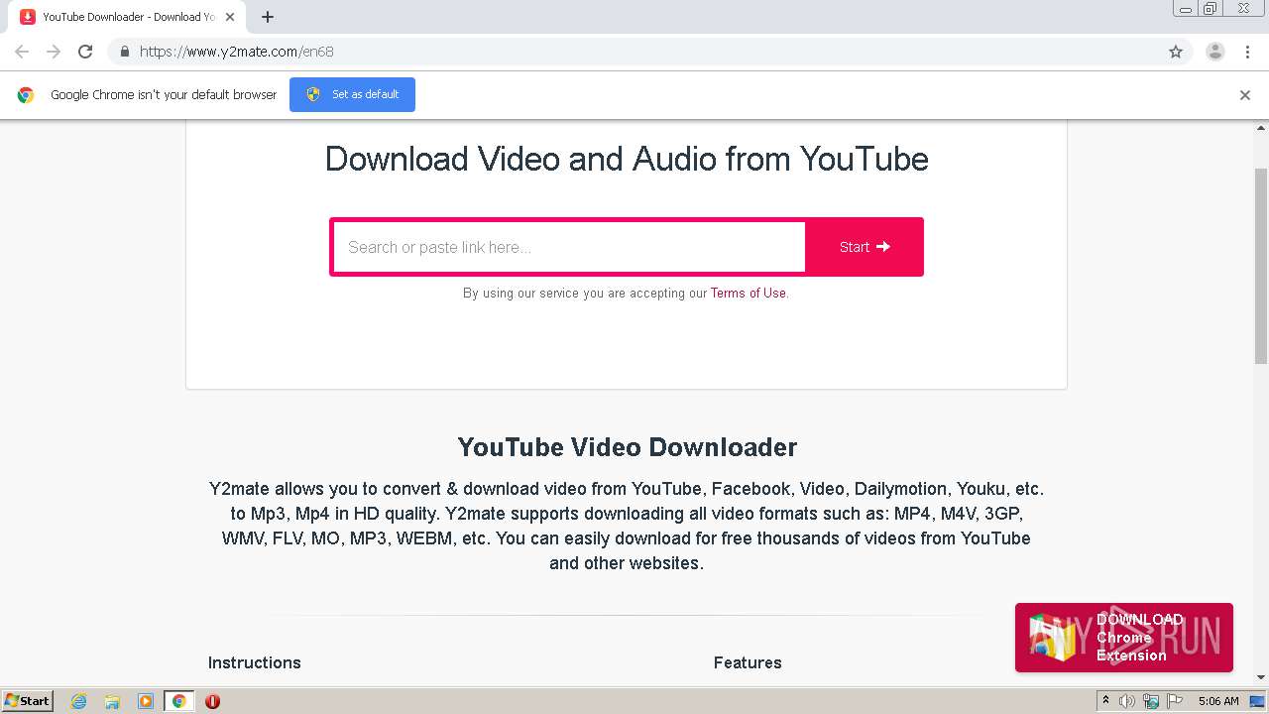Click the scrollbar down arrow
The width and height of the screenshot is (1269, 714).
pyautogui.click(x=1261, y=678)
